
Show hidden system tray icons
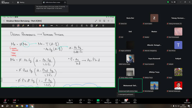click(171, 106)
